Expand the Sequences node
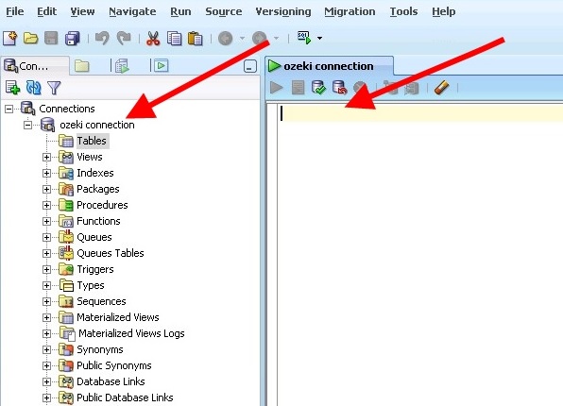 pyautogui.click(x=46, y=301)
